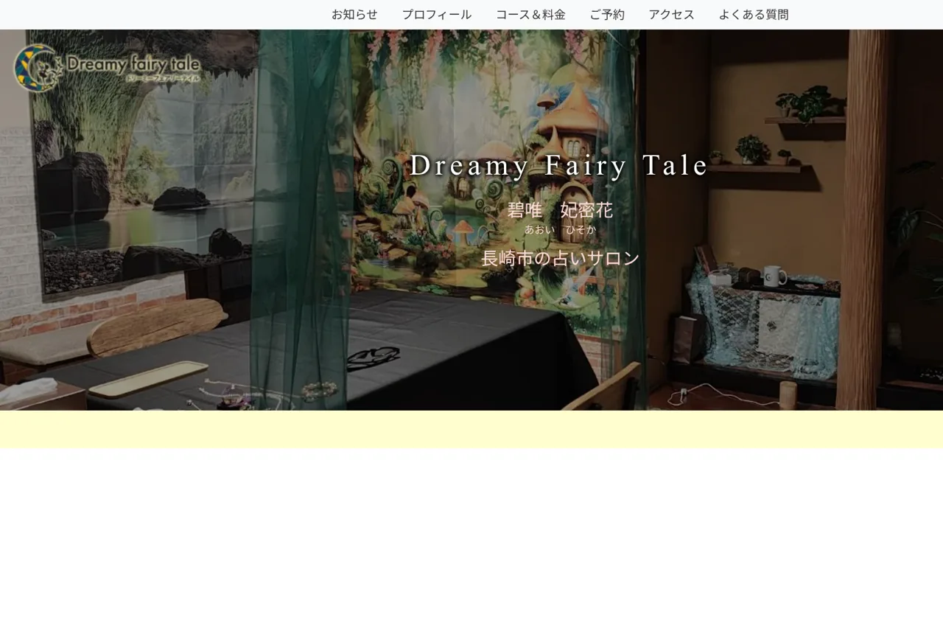
Task: Open the アクセス access page
Action: (x=672, y=15)
